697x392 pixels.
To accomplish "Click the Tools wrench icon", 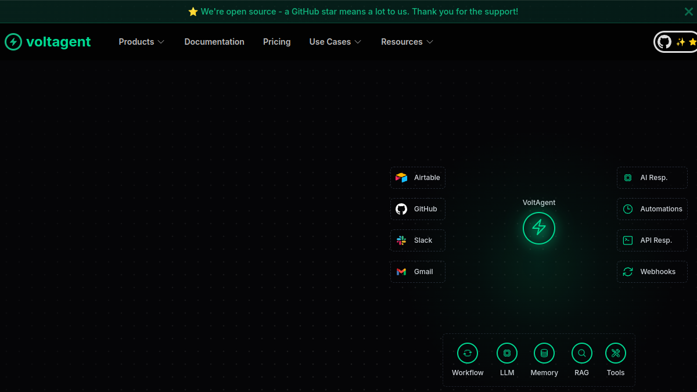I will 616,353.
